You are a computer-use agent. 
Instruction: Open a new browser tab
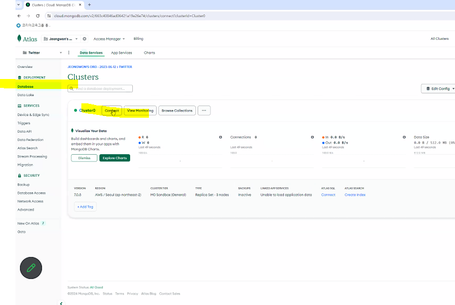89,4
